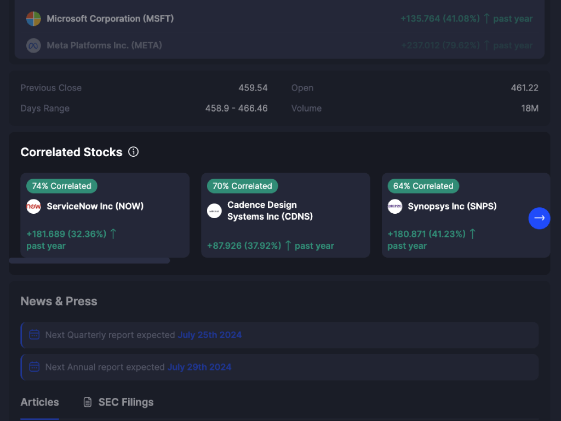Click the July 25th 2024 quarterly date
561x421 pixels.
click(x=210, y=335)
